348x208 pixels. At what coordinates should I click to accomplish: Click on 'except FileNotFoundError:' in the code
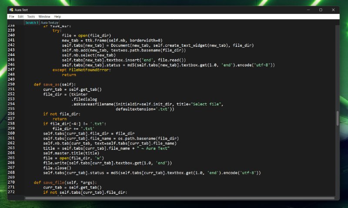[82, 70]
